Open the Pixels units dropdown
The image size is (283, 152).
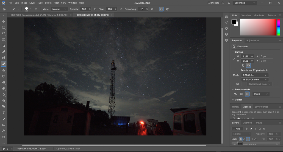coord(261,94)
